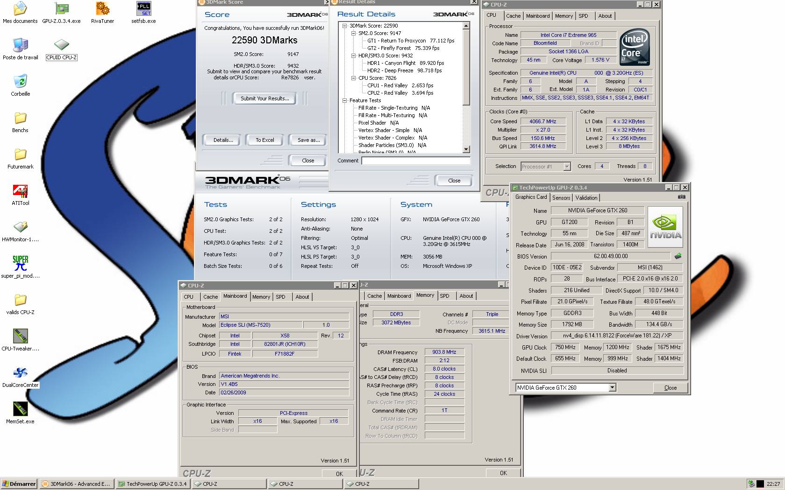Switch to TechPowerUp GPU-Z taskbar button
785x490 pixels.
[x=153, y=484]
